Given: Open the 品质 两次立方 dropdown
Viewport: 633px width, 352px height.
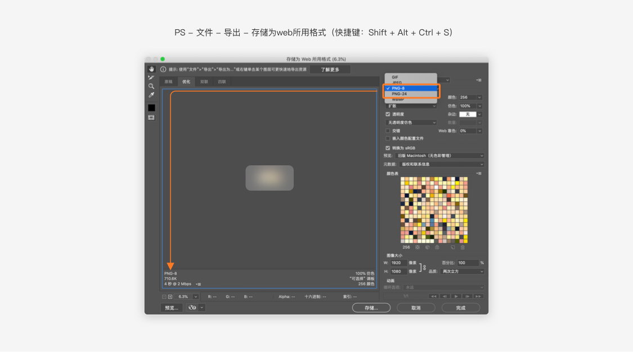Looking at the screenshot, I should click(x=462, y=272).
